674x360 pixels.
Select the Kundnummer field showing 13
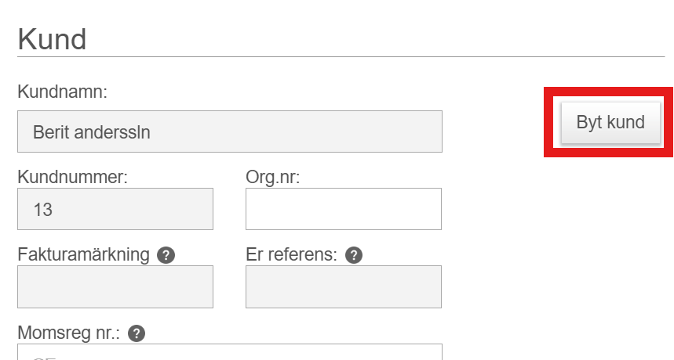point(115,209)
